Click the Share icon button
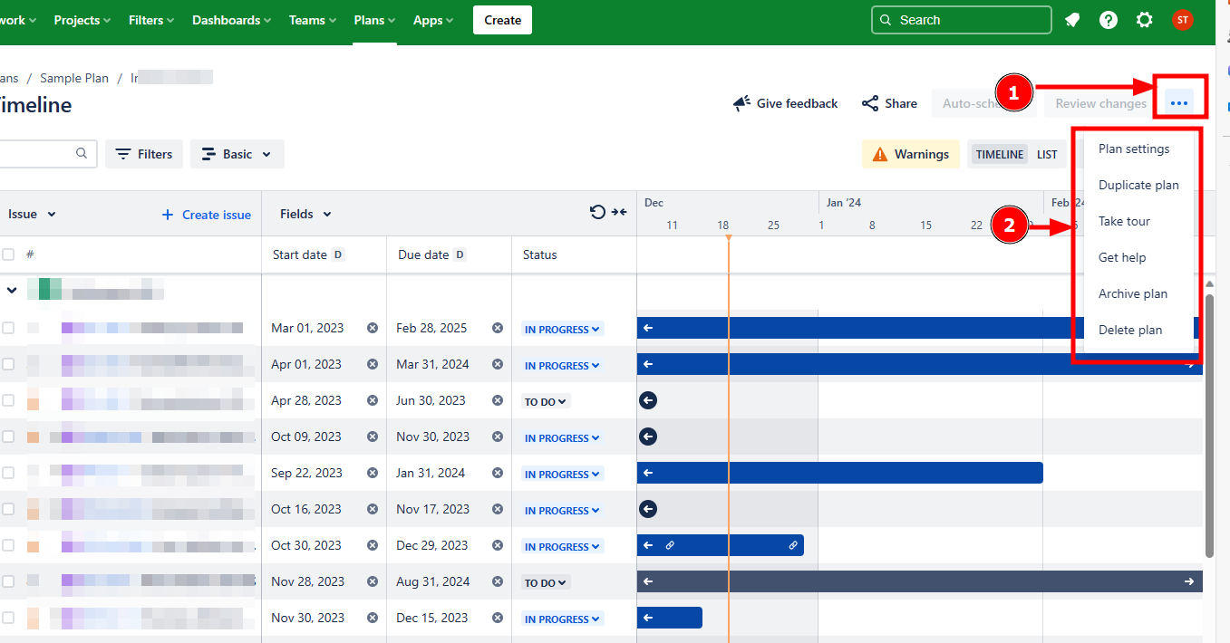Screen dimensions: 1230x643 tap(870, 103)
